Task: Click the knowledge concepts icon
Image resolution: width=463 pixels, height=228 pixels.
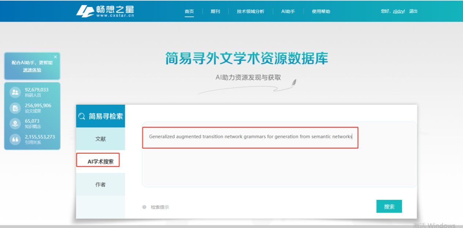Action: tap(15, 124)
